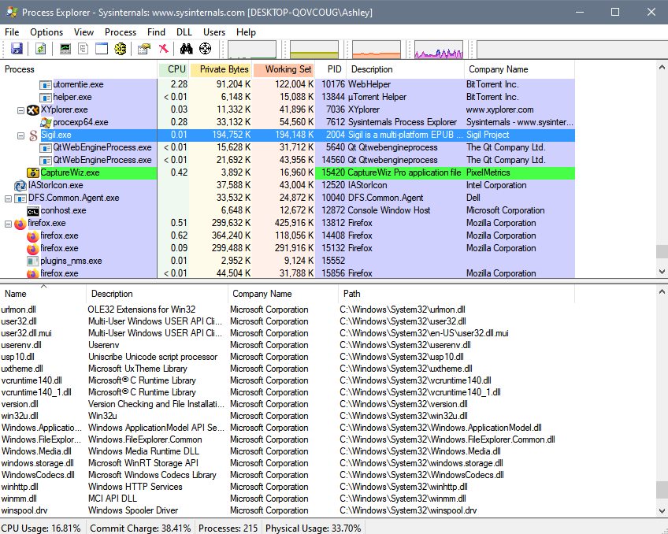Collapse the top-level firefox.exe process tree

tap(9, 224)
